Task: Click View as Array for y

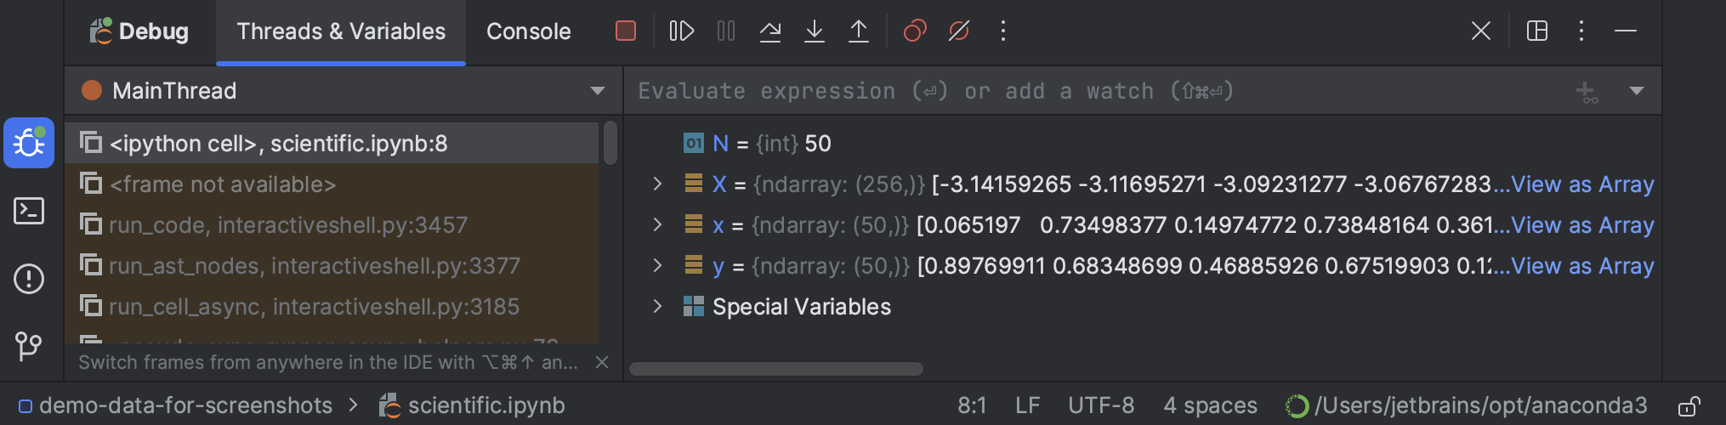Action: pos(1581,266)
